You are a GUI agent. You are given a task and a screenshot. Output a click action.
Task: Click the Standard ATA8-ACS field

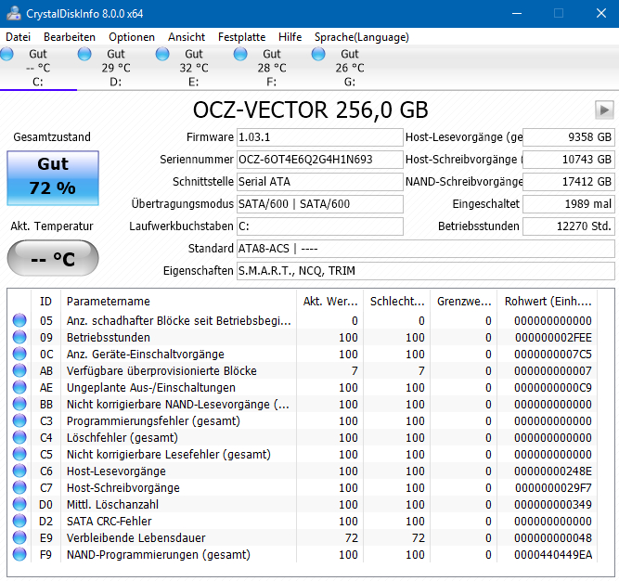coord(426,249)
